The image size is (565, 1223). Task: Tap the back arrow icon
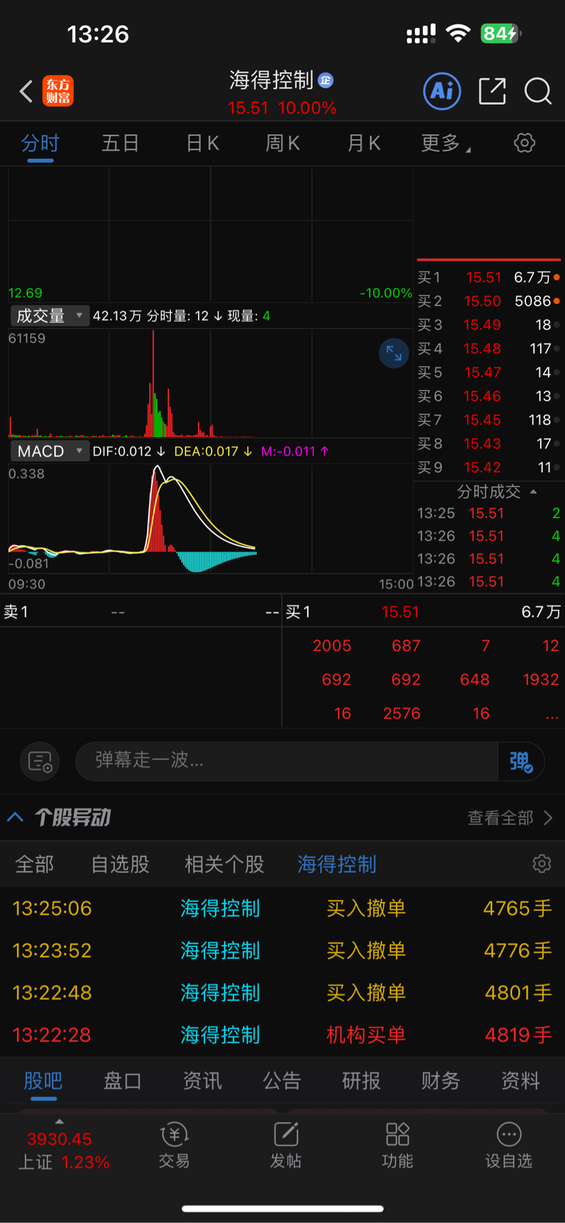coord(26,91)
